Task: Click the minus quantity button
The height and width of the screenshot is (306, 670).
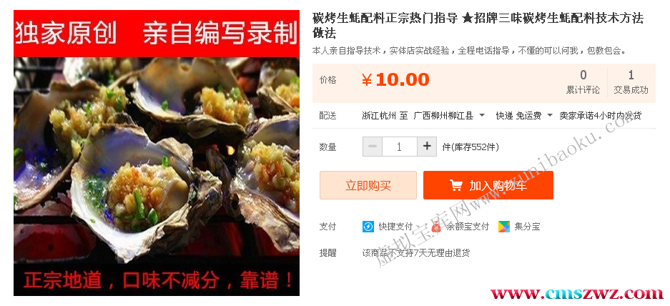Action: click(x=373, y=147)
